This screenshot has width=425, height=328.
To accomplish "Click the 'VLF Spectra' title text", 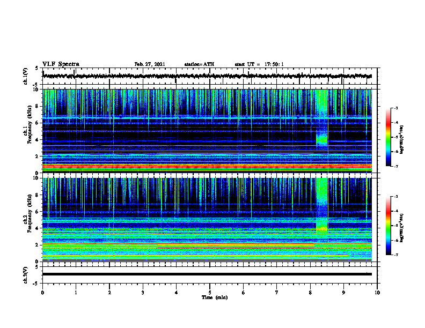I will coord(61,64).
